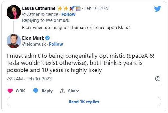Like the tweet with the heart icon

coord(10,91)
